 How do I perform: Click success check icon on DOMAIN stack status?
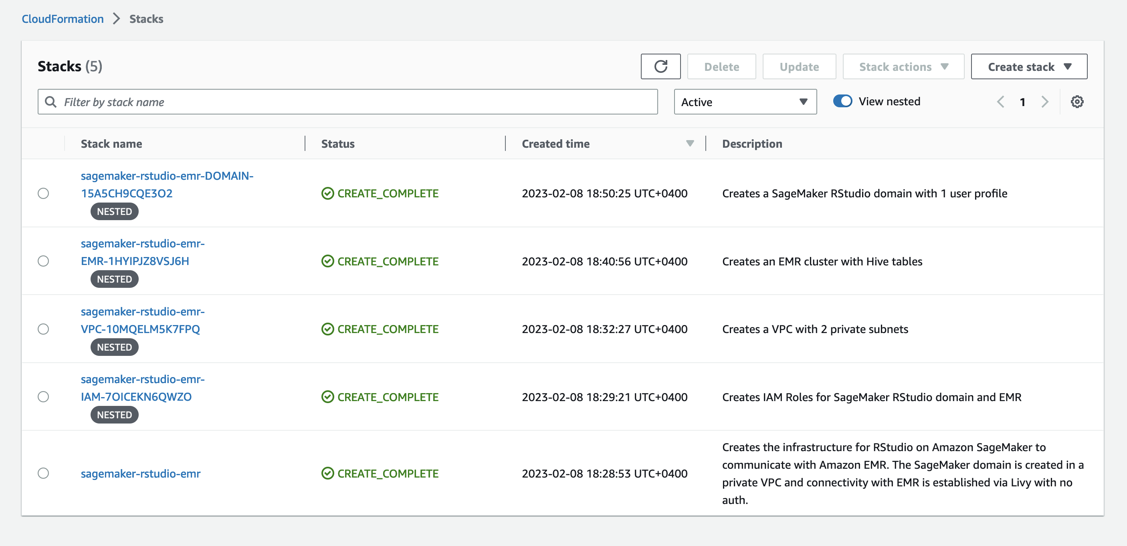pos(327,193)
